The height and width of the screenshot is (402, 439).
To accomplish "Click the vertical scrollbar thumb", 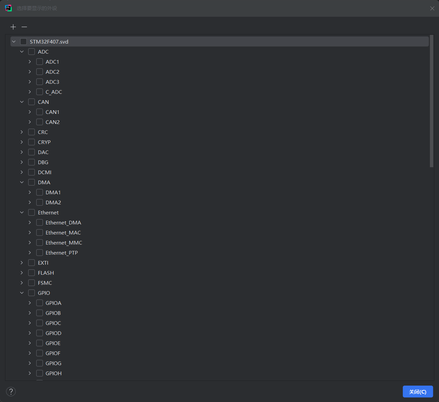I will pos(432,101).
